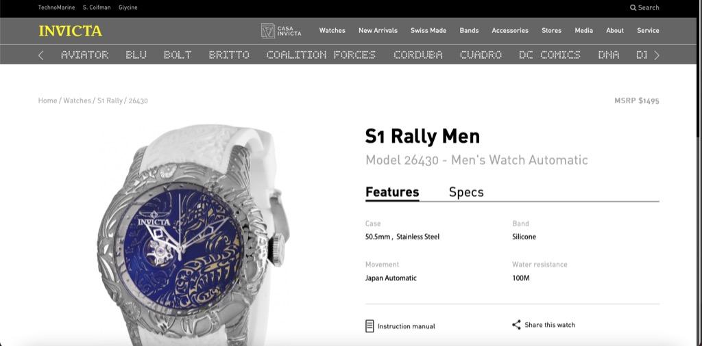This screenshot has height=346, width=702.
Task: Select the CORDUBA collection
Action: point(418,55)
